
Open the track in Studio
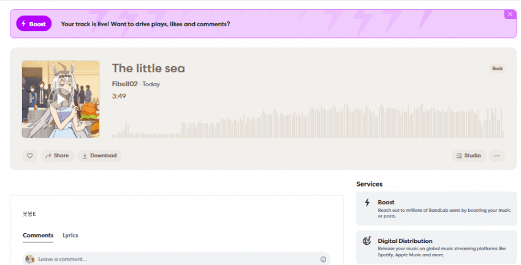pos(468,155)
